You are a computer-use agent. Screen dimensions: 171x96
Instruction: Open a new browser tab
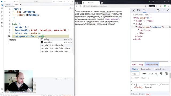102,3
